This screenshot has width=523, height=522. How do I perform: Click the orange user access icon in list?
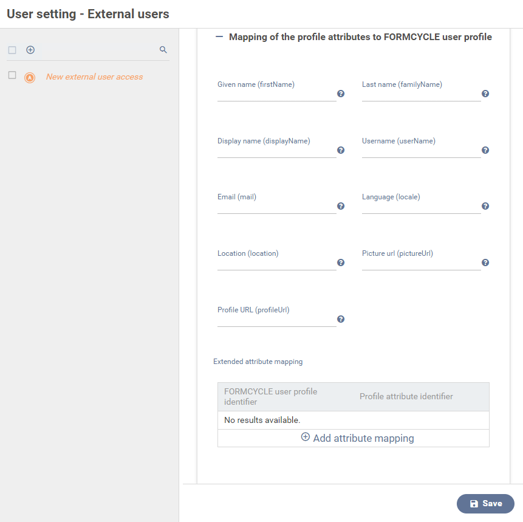point(30,77)
